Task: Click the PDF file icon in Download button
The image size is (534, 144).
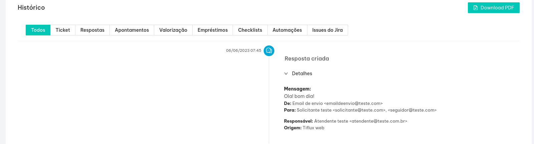Action: click(x=476, y=8)
